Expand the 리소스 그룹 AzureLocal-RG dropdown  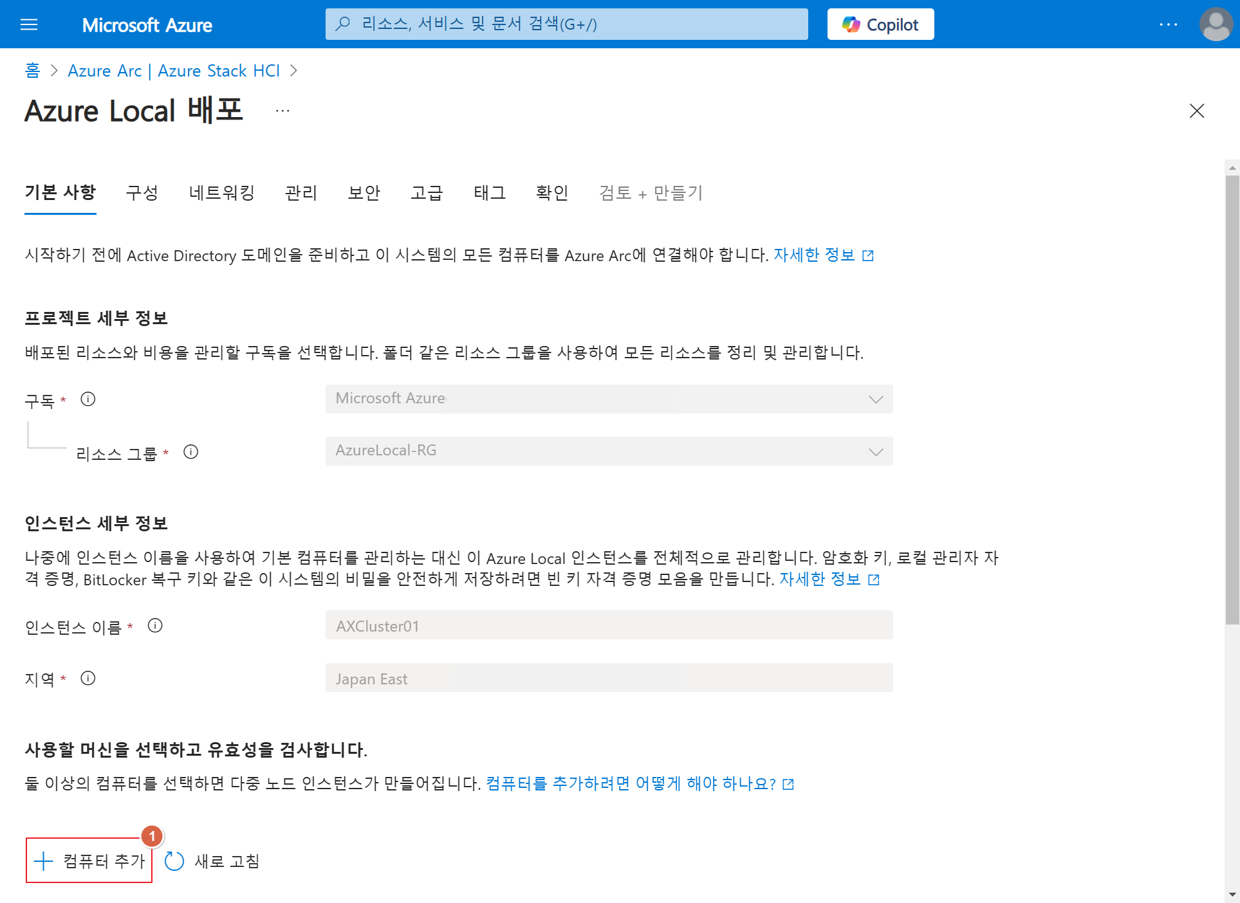[609, 451]
